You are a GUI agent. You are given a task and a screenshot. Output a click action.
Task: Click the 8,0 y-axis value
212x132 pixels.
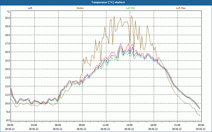[x=8, y=120]
